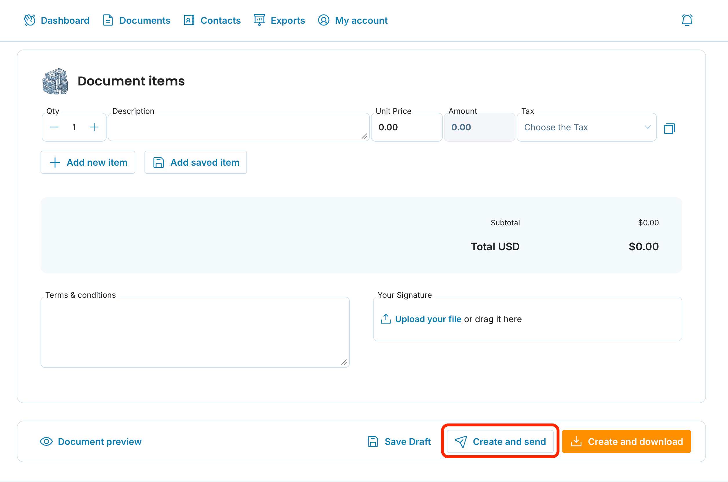
Task: Go to Dashboard
Action: click(56, 20)
